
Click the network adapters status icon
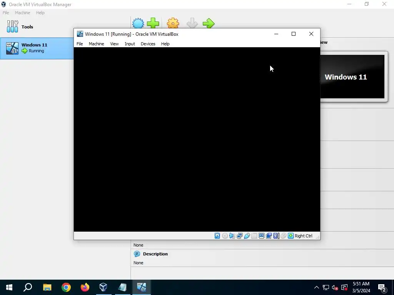239,236
